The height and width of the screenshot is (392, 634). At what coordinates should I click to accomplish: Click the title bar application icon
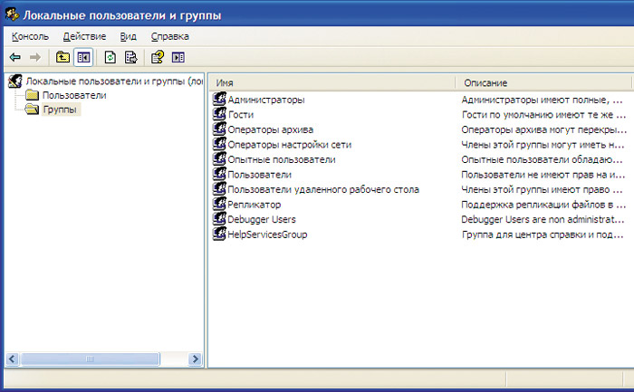[12, 14]
